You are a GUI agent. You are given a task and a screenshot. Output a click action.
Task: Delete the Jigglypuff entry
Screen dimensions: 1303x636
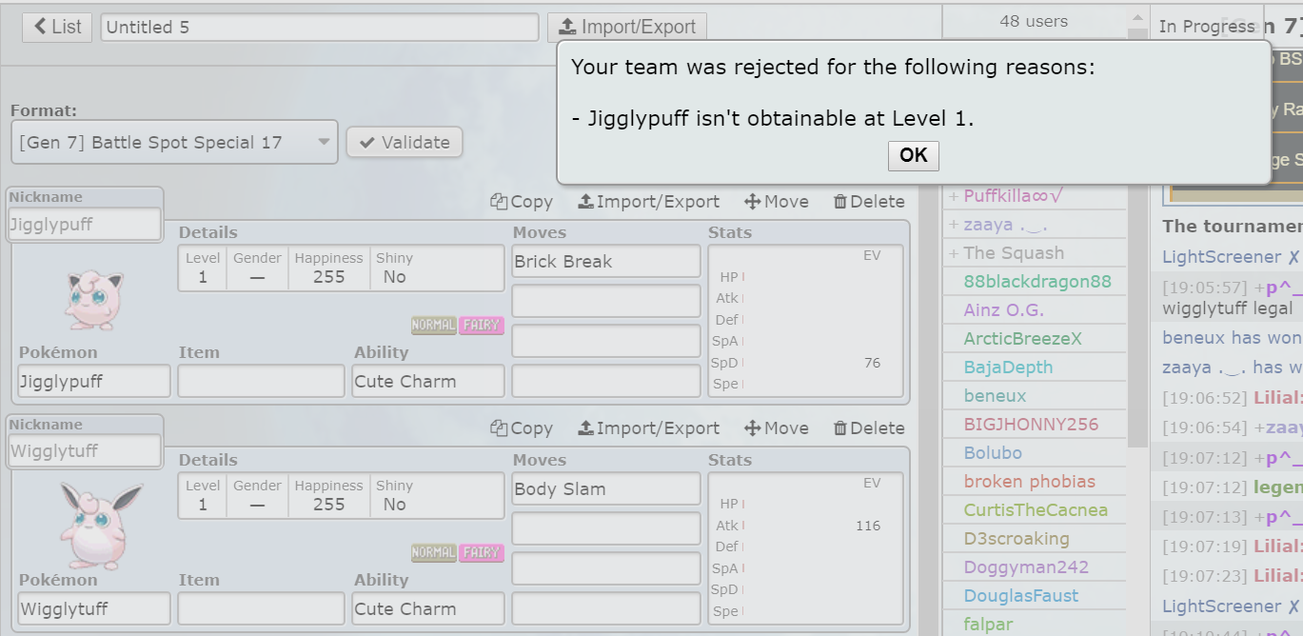[869, 201]
